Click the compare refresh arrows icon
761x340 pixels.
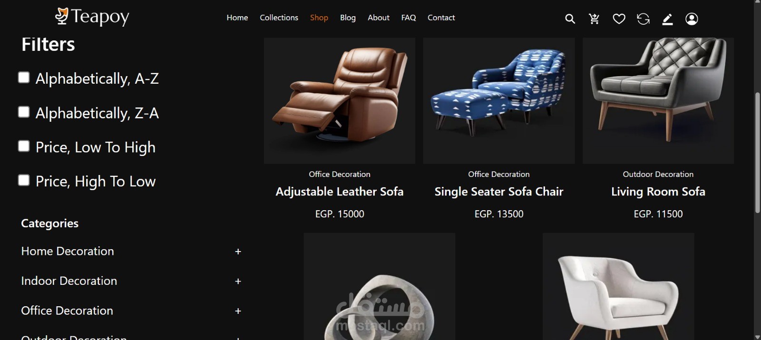[x=643, y=19]
